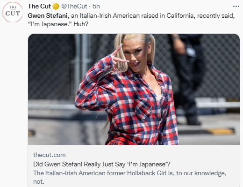This screenshot has height=187, width=243.
Task: Click the "I'm Japanese." Huh? line
Action: [x=58, y=24]
